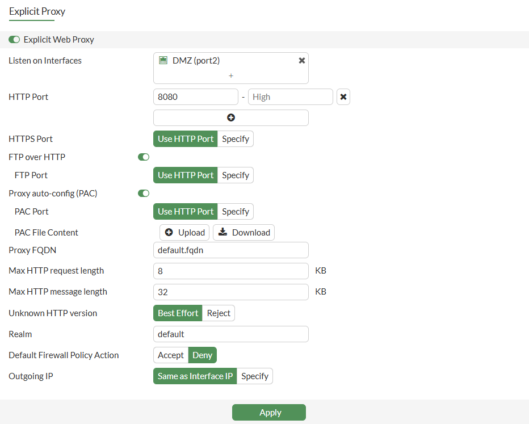Apply the explicit proxy settings
The image size is (529, 424).
(269, 413)
